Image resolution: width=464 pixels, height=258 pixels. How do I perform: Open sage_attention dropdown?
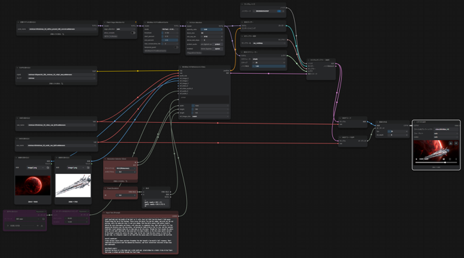click(x=126, y=29)
